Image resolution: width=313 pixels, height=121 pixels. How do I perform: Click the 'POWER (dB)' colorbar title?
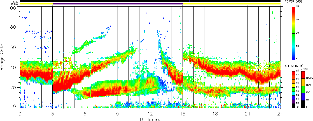[293, 1]
